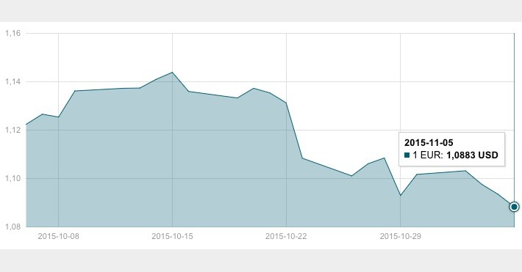Select the 2015-10-29 date axis label
The image size is (522, 272).
tap(400, 237)
